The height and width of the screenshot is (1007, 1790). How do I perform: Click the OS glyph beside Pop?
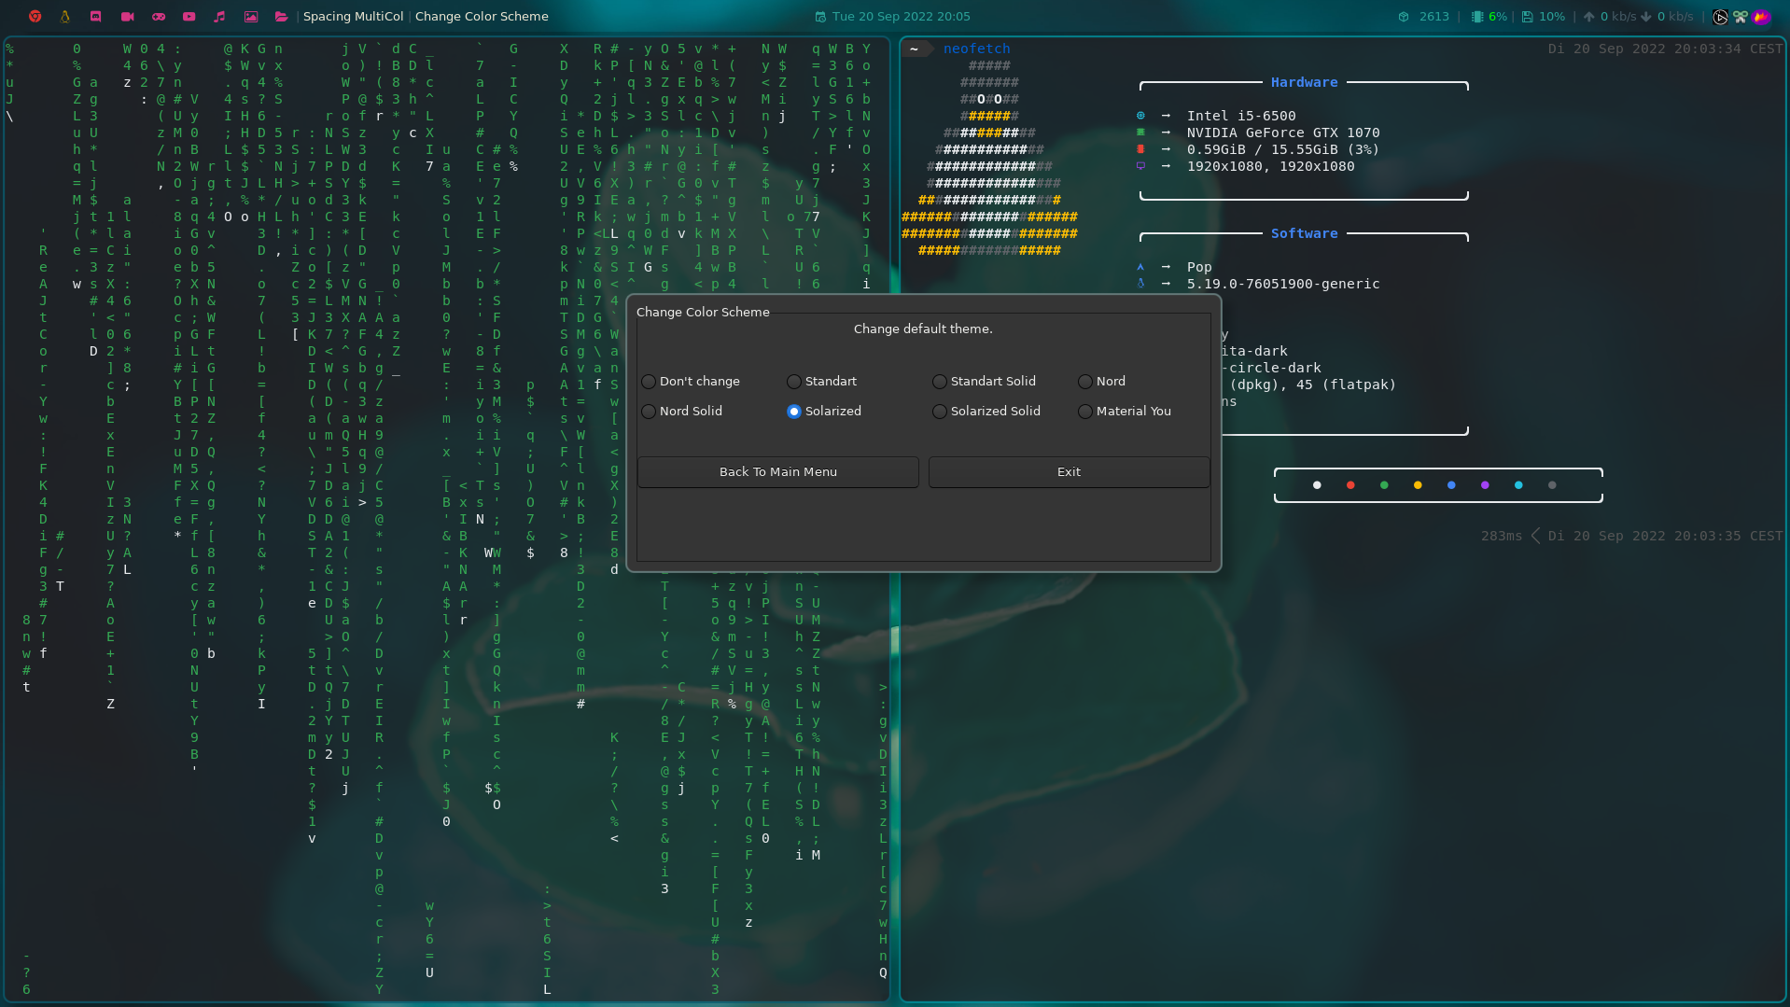(x=1140, y=267)
